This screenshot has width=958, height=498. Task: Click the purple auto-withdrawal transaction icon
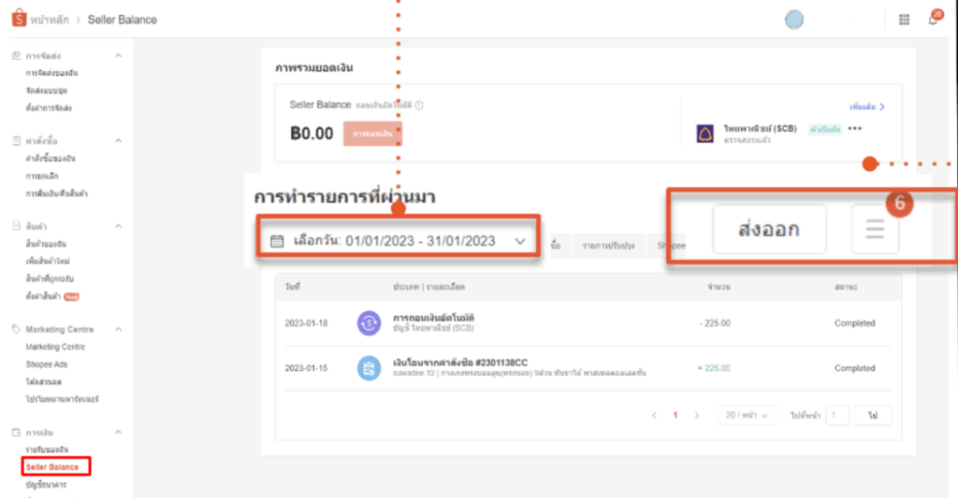coord(369,323)
